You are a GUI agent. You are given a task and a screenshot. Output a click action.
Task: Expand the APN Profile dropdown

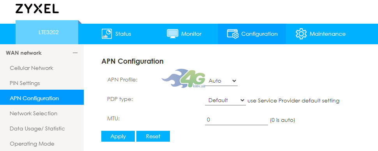221,81
